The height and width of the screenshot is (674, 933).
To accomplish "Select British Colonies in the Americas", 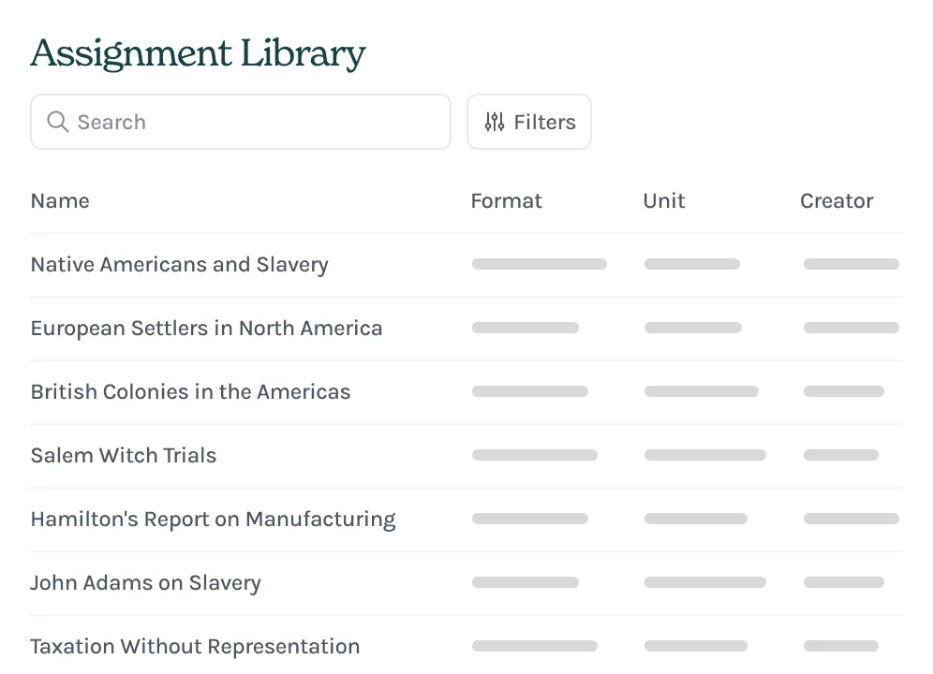I will coord(190,391).
